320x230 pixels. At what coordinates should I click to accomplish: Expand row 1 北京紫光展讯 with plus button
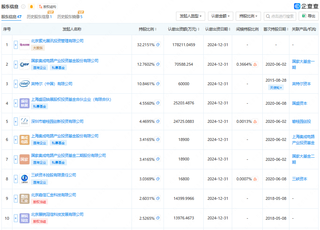click(16, 45)
